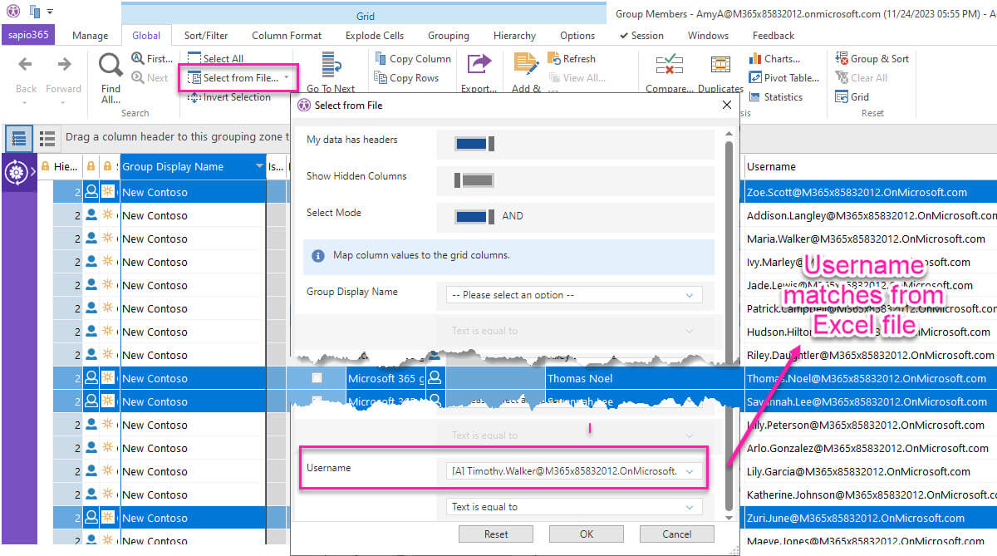Open the Username mapping dropdown

pyautogui.click(x=575, y=471)
